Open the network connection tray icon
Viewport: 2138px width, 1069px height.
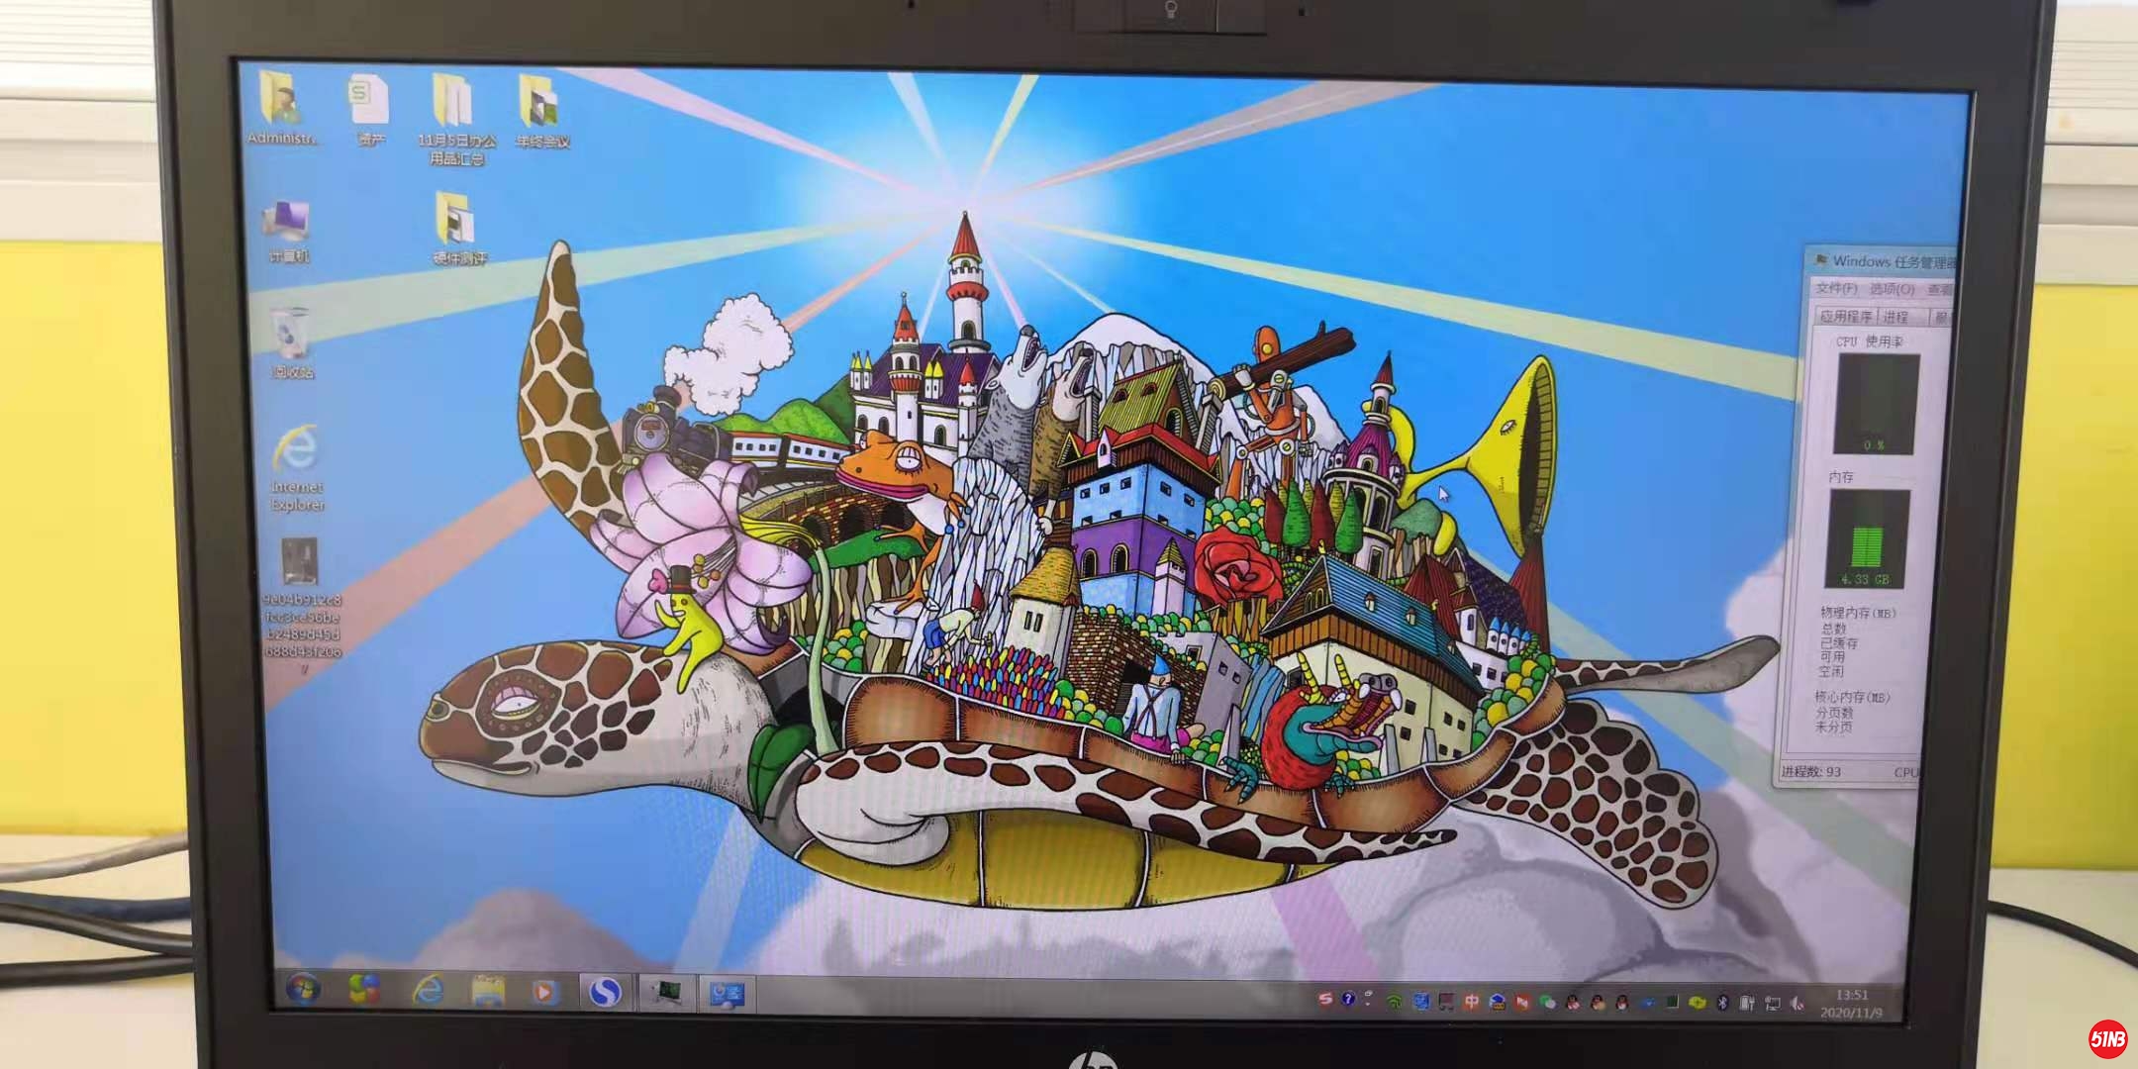1772,1004
